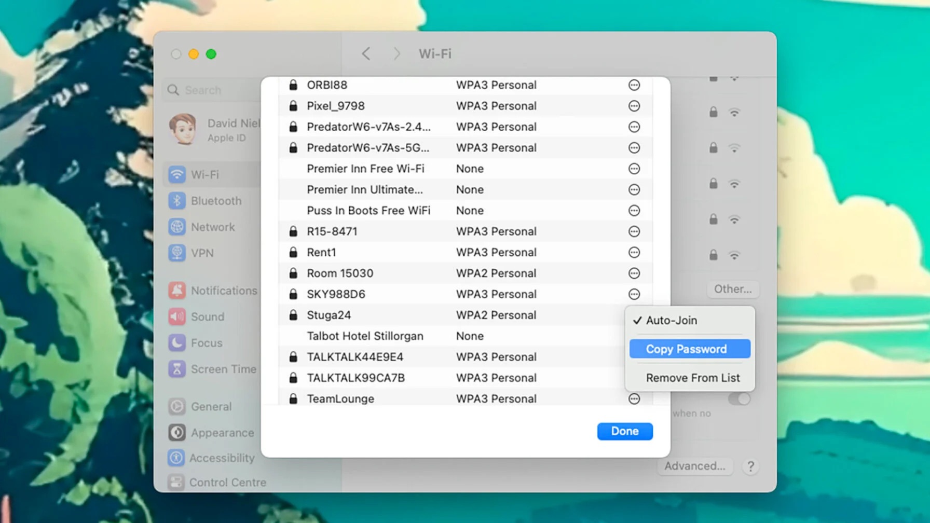Open Screen Time hourglass icon
This screenshot has height=523, width=930.
click(x=177, y=369)
